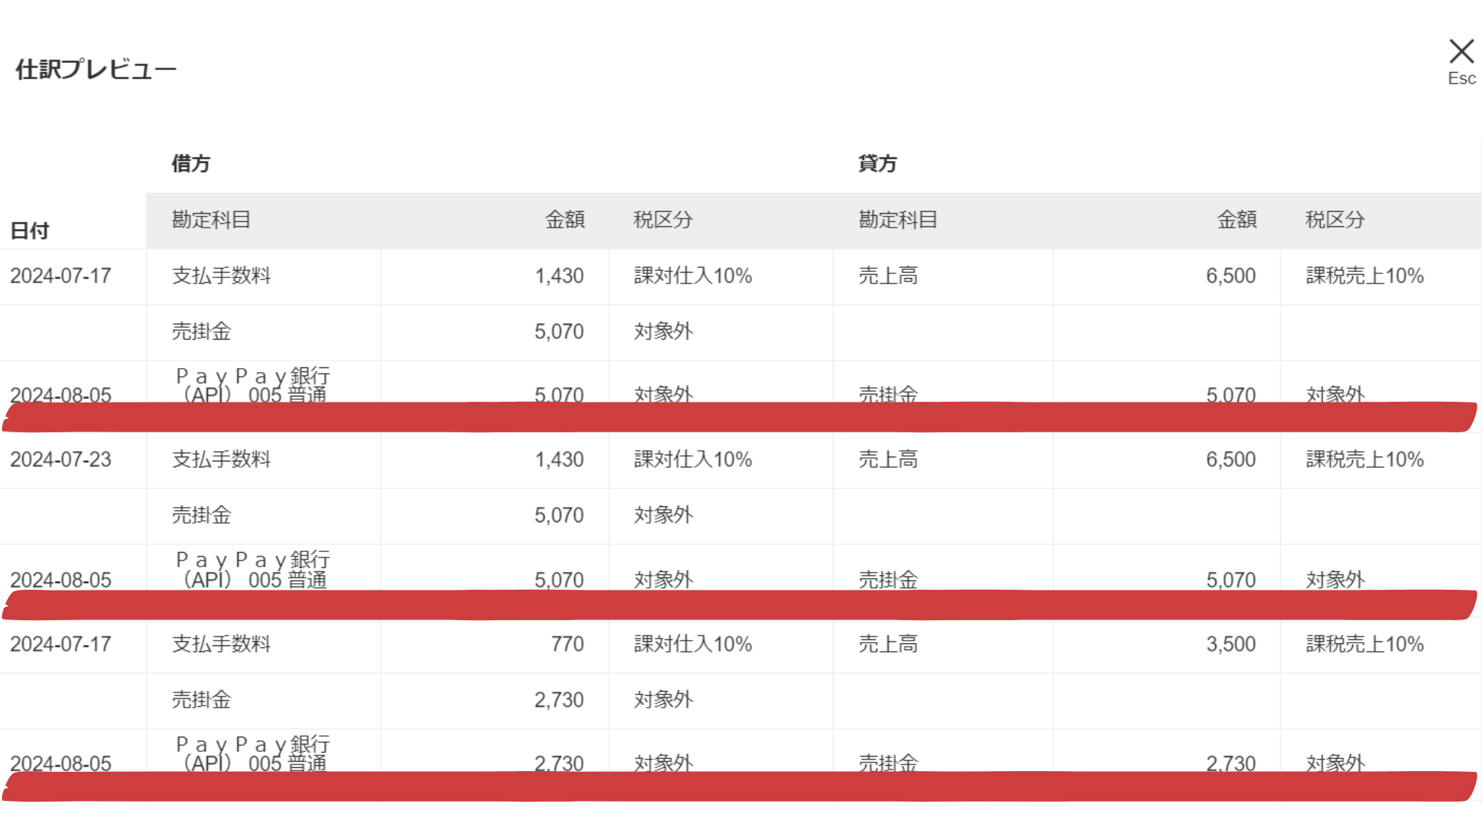1482x834 pixels.
Task: Click the 勘定科目 header under 借方
Action: pos(211,220)
